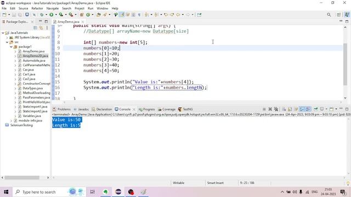Toggle Show Console on standard output change
The width and height of the screenshot is (351, 197).
(x=302, y=109)
